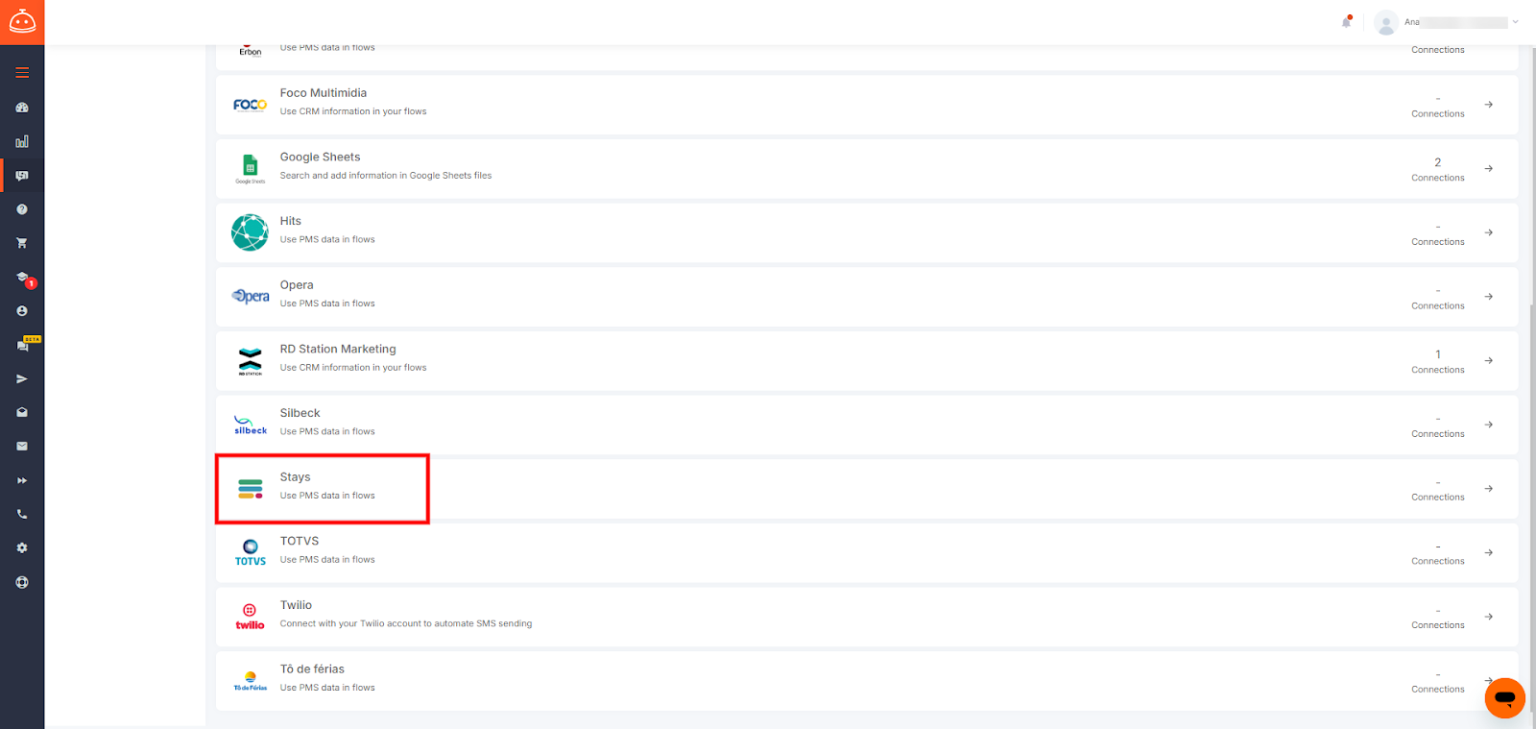Select the Stays title
Screen dimensions: 1536x729
296,477
